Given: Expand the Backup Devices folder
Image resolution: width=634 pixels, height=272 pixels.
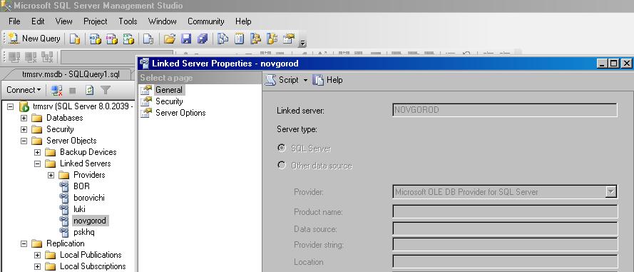Looking at the screenshot, I should click(x=38, y=152).
